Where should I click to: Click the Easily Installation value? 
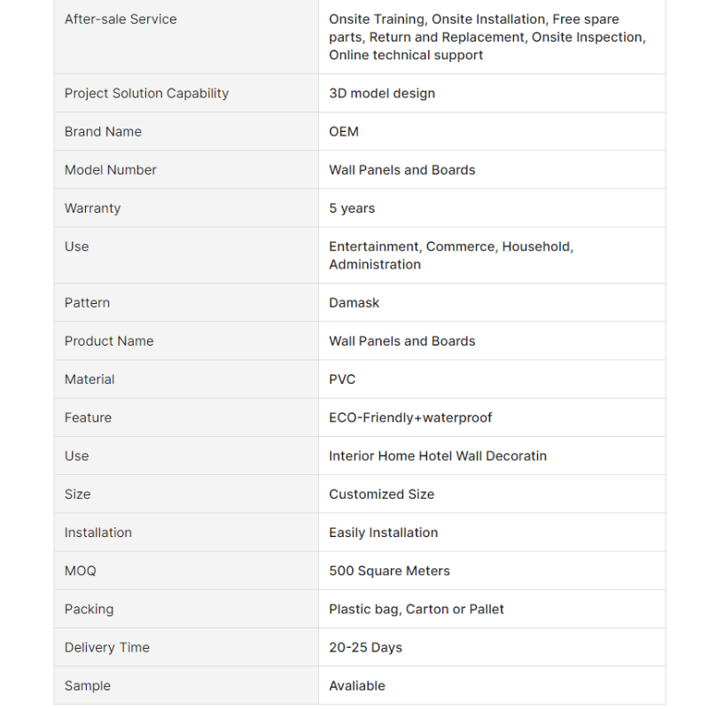(x=384, y=532)
